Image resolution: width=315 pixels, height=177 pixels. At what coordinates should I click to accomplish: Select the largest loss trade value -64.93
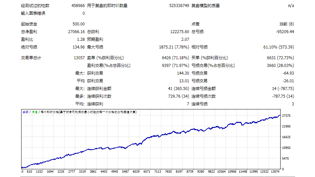click(x=288, y=73)
